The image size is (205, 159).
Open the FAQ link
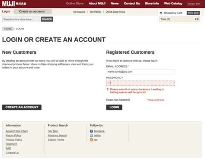[x=8, y=148]
